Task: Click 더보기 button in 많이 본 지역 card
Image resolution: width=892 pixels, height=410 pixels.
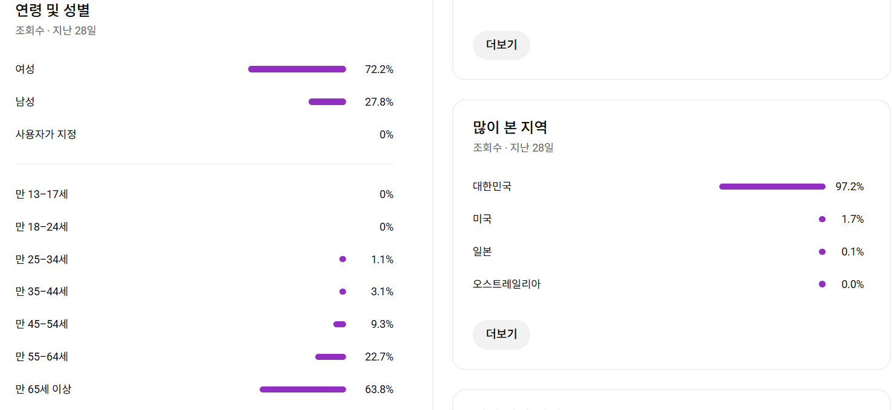Action: [501, 335]
